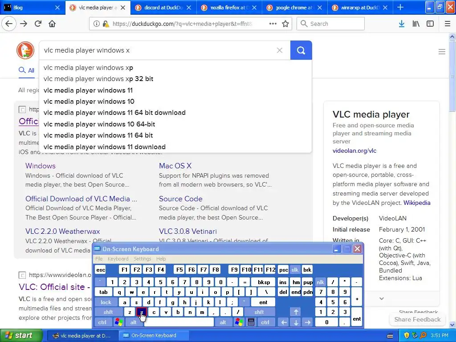456x342 pixels.
Task: Switch to the discord DuckDuckGo tab
Action: [163, 8]
